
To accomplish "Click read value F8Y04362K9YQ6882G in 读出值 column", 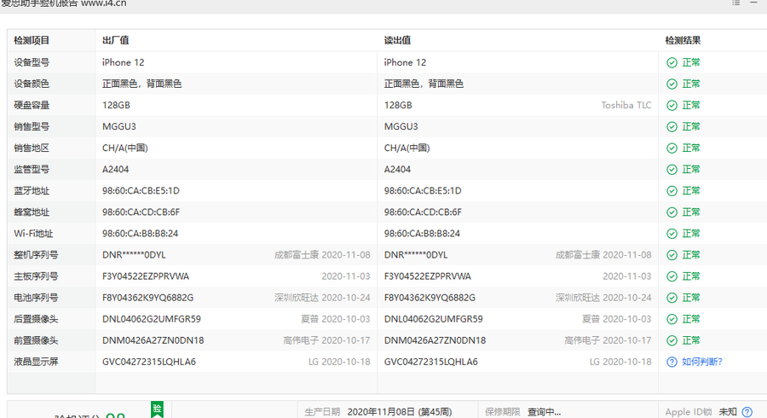I will [430, 298].
